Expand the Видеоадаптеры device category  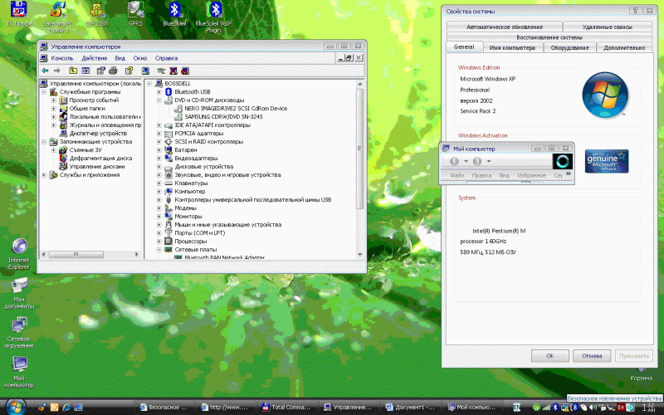(159, 159)
